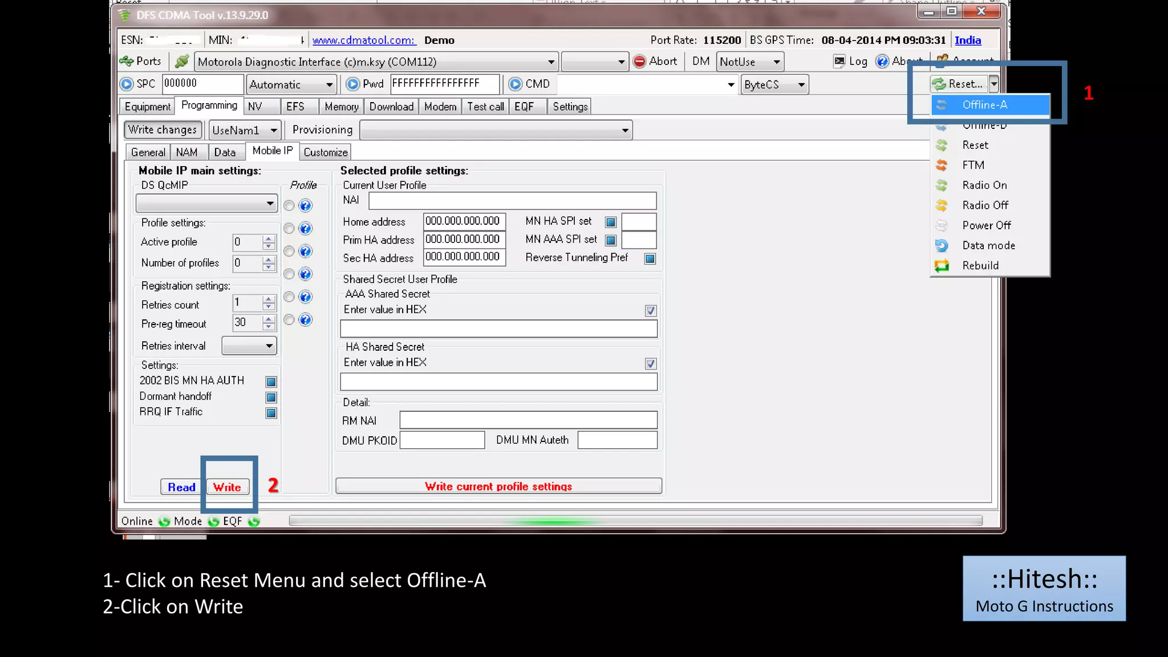Screen dimensions: 1168x657
Task: Toggle 2002 BIS MN HA AUTH checkbox
Action: click(x=271, y=382)
